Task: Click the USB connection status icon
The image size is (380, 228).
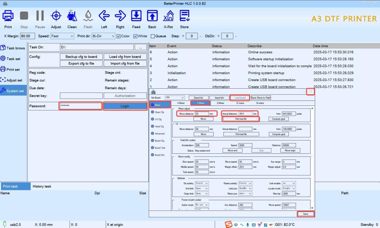Action: click(x=4, y=224)
